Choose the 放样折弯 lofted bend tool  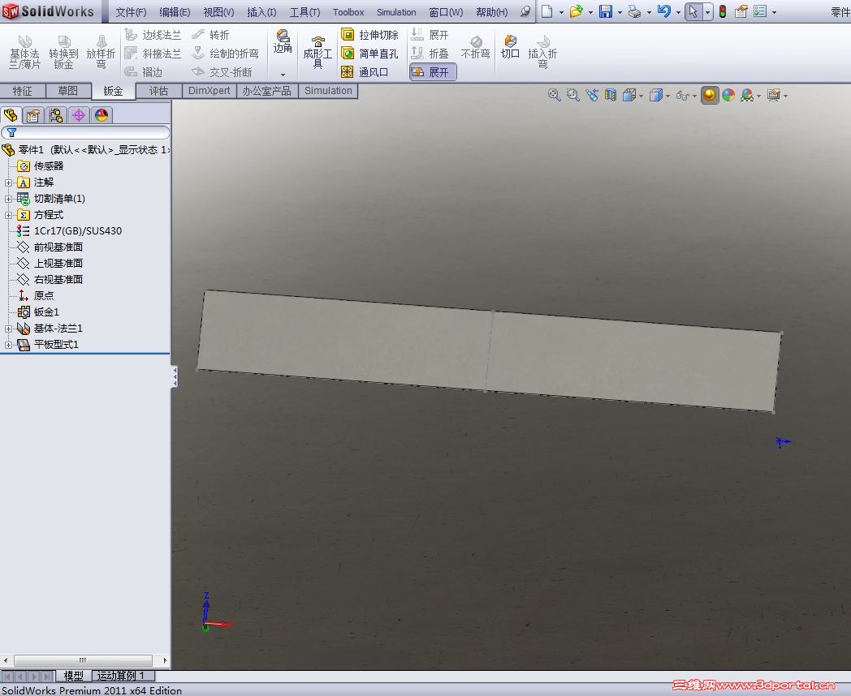point(101,52)
